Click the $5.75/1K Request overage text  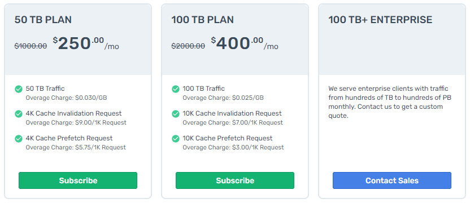click(x=101, y=147)
